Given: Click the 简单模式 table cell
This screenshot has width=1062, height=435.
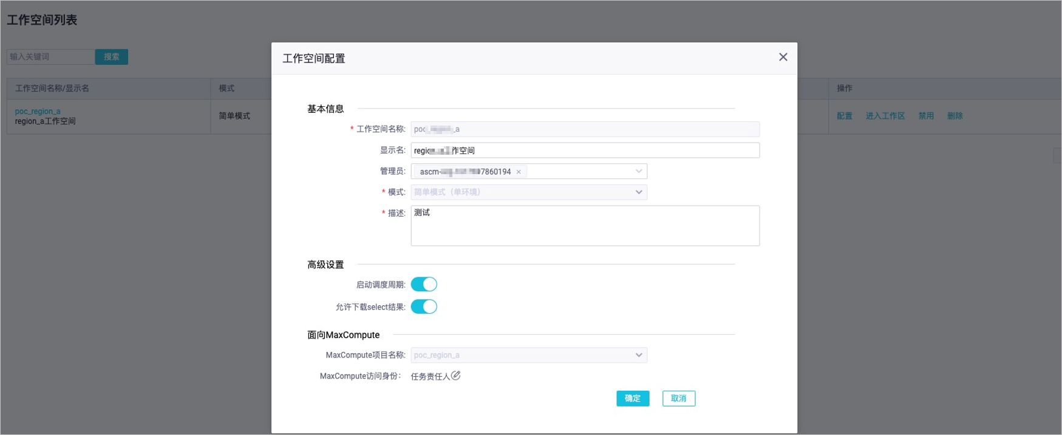Looking at the screenshot, I should click(x=234, y=116).
